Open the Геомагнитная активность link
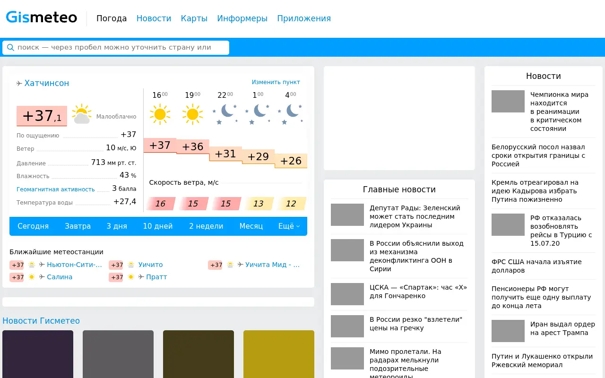The image size is (605, 378). click(56, 189)
